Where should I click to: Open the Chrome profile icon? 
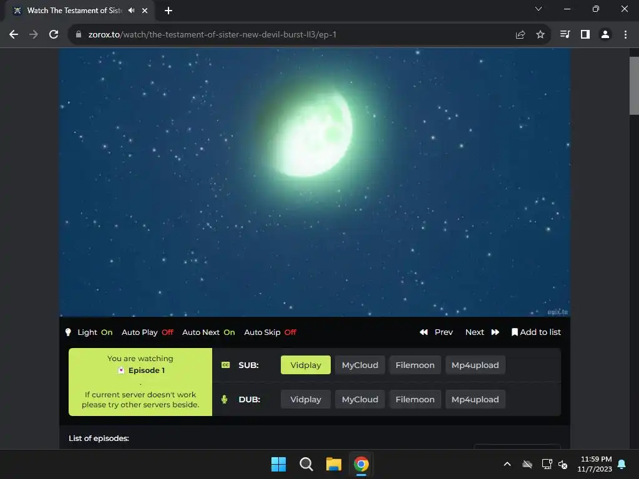click(605, 35)
